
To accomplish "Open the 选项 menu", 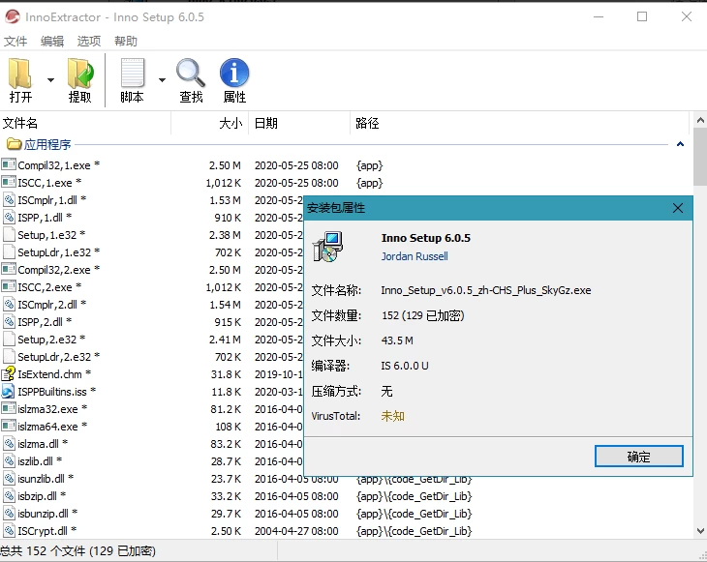I will coord(89,42).
